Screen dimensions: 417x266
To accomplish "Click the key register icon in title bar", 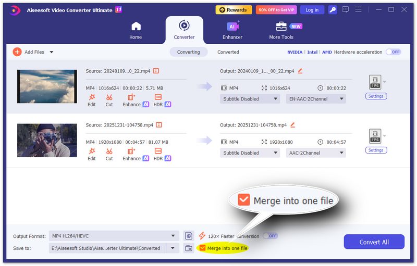I will [332, 10].
